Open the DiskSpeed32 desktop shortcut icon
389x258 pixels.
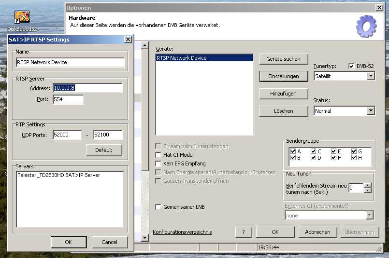click(22, 18)
